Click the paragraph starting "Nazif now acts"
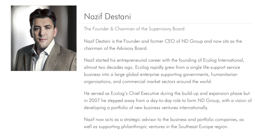Screen dimensions: 255x136 pyautogui.click(x=164, y=123)
